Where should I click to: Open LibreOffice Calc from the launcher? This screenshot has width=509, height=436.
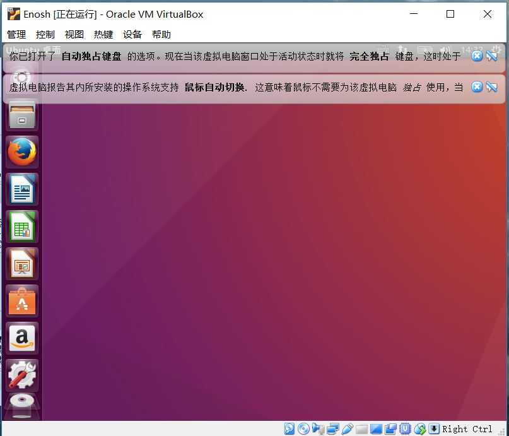tap(21, 227)
